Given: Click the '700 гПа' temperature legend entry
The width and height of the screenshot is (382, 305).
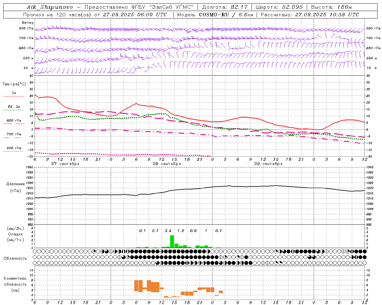Looking at the screenshot, I should 14,134.
